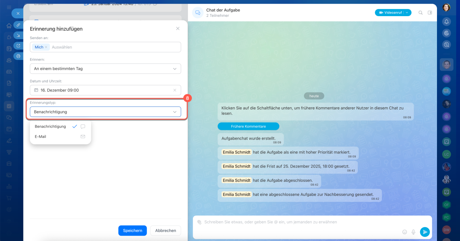Click Emilia Schmidt in the 'Frist auf 25. Dezember' message
Screen dimensions: 460x241
236,166
